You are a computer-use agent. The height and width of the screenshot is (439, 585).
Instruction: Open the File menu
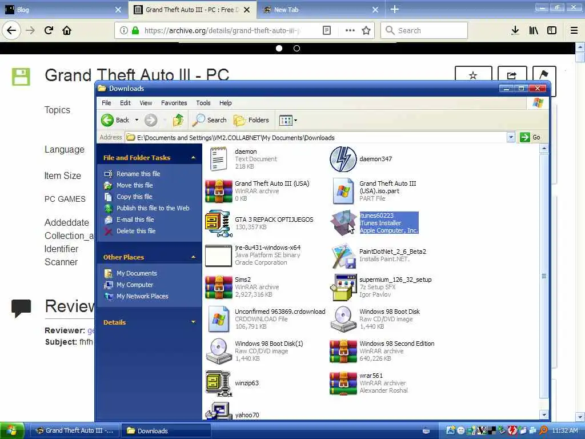click(106, 103)
